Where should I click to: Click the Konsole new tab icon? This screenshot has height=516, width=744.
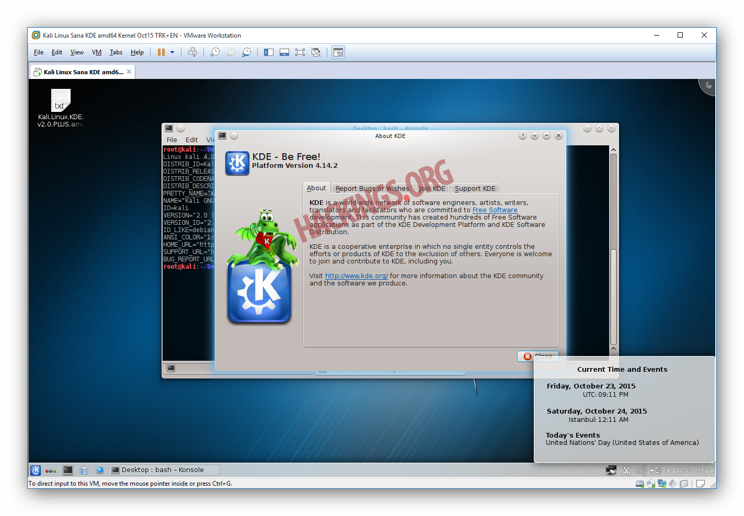pyautogui.click(x=170, y=369)
